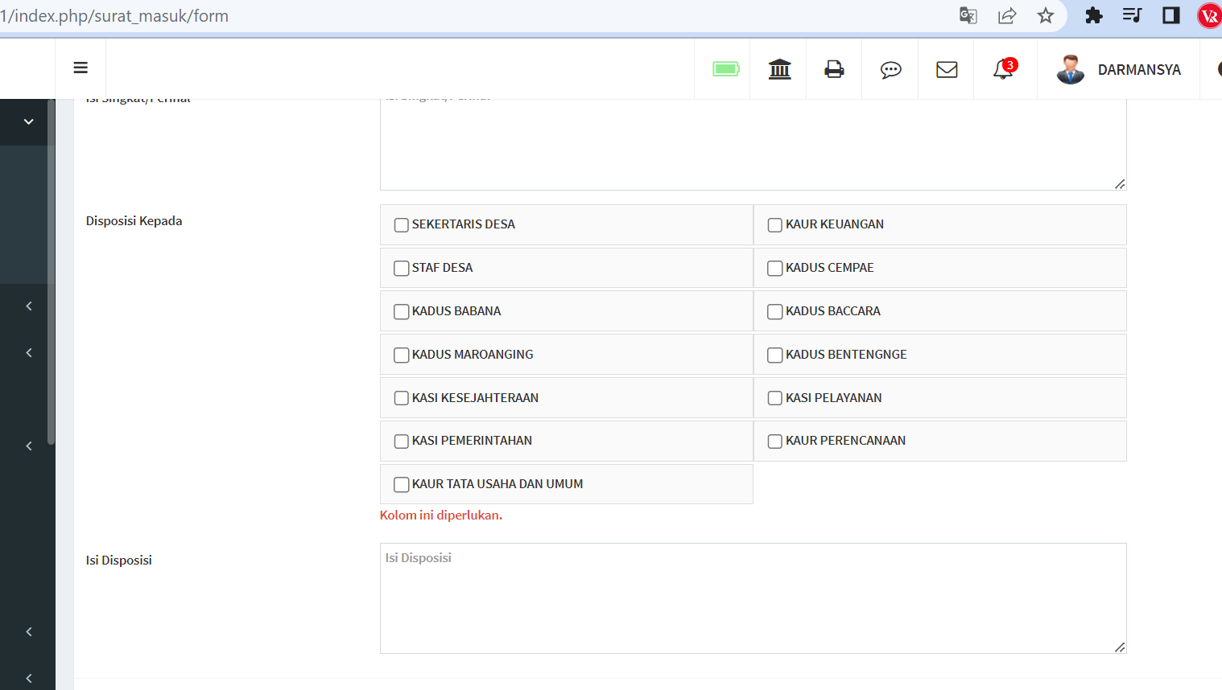Click the printer icon
1222x690 pixels.
point(833,69)
